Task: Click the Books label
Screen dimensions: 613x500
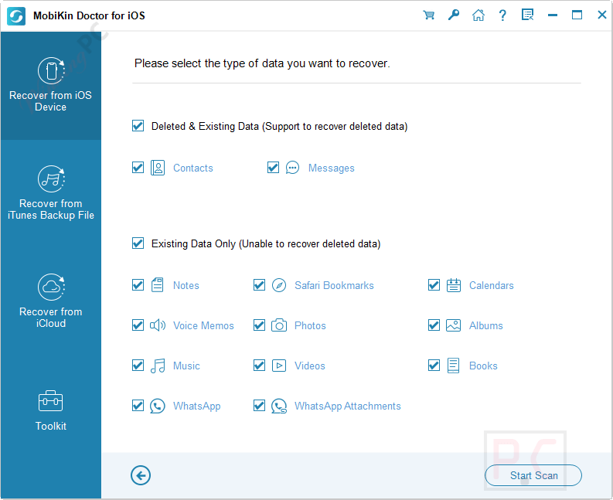Action: pyautogui.click(x=483, y=366)
